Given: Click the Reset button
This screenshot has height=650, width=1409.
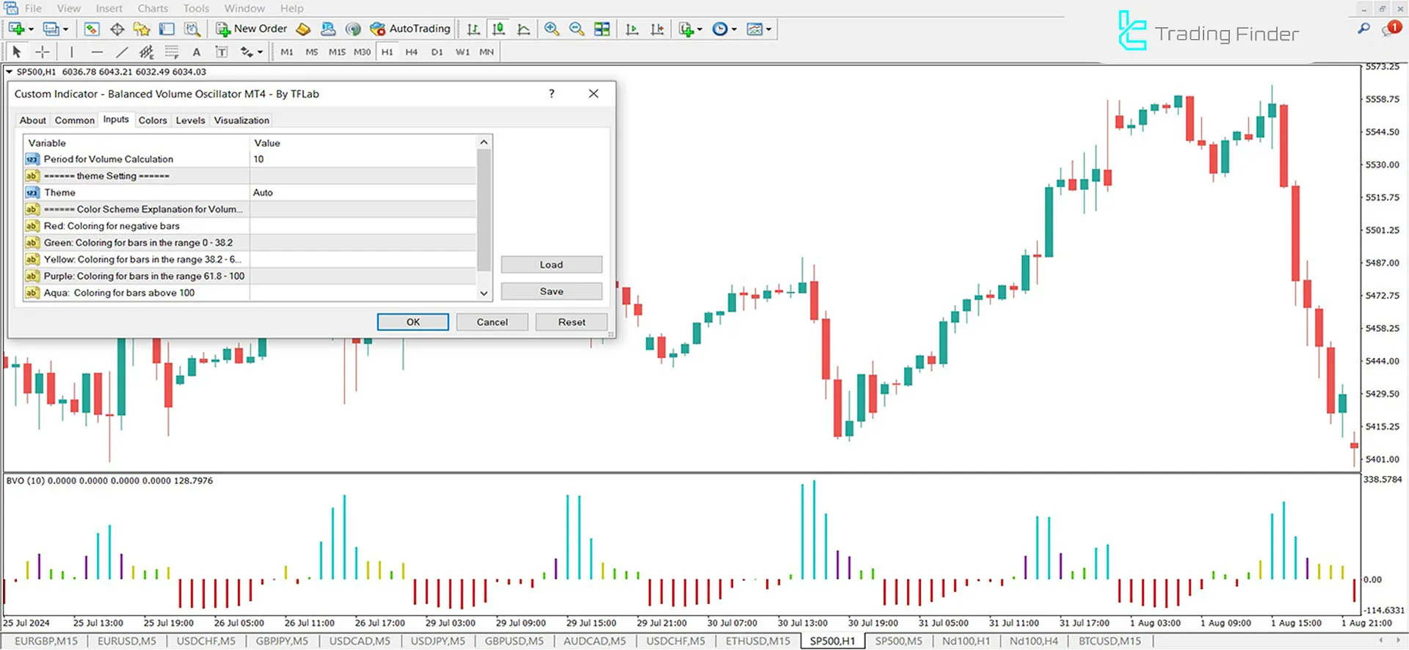Looking at the screenshot, I should click(x=571, y=322).
